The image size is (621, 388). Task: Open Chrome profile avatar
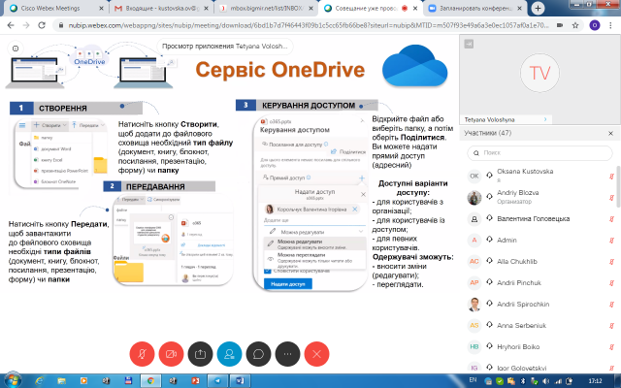tap(595, 25)
